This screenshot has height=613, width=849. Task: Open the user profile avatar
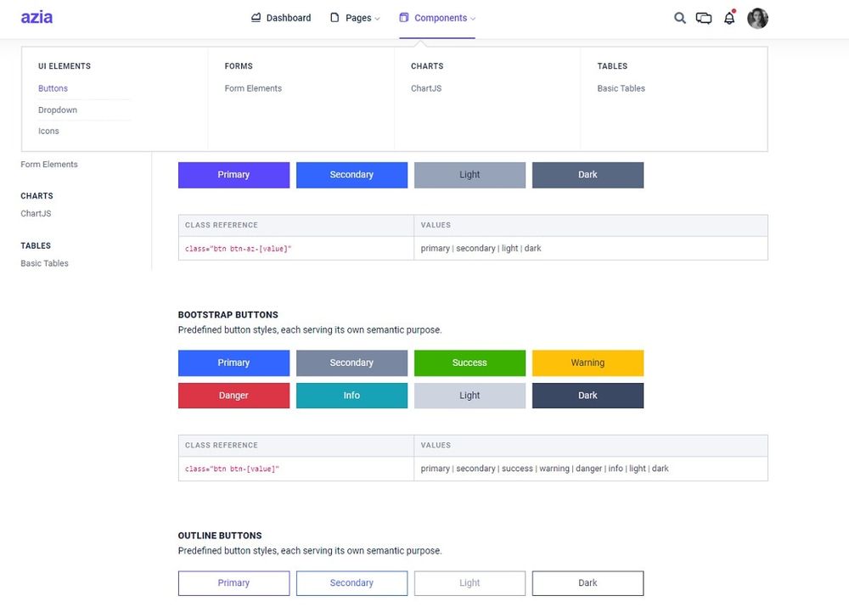tap(757, 17)
